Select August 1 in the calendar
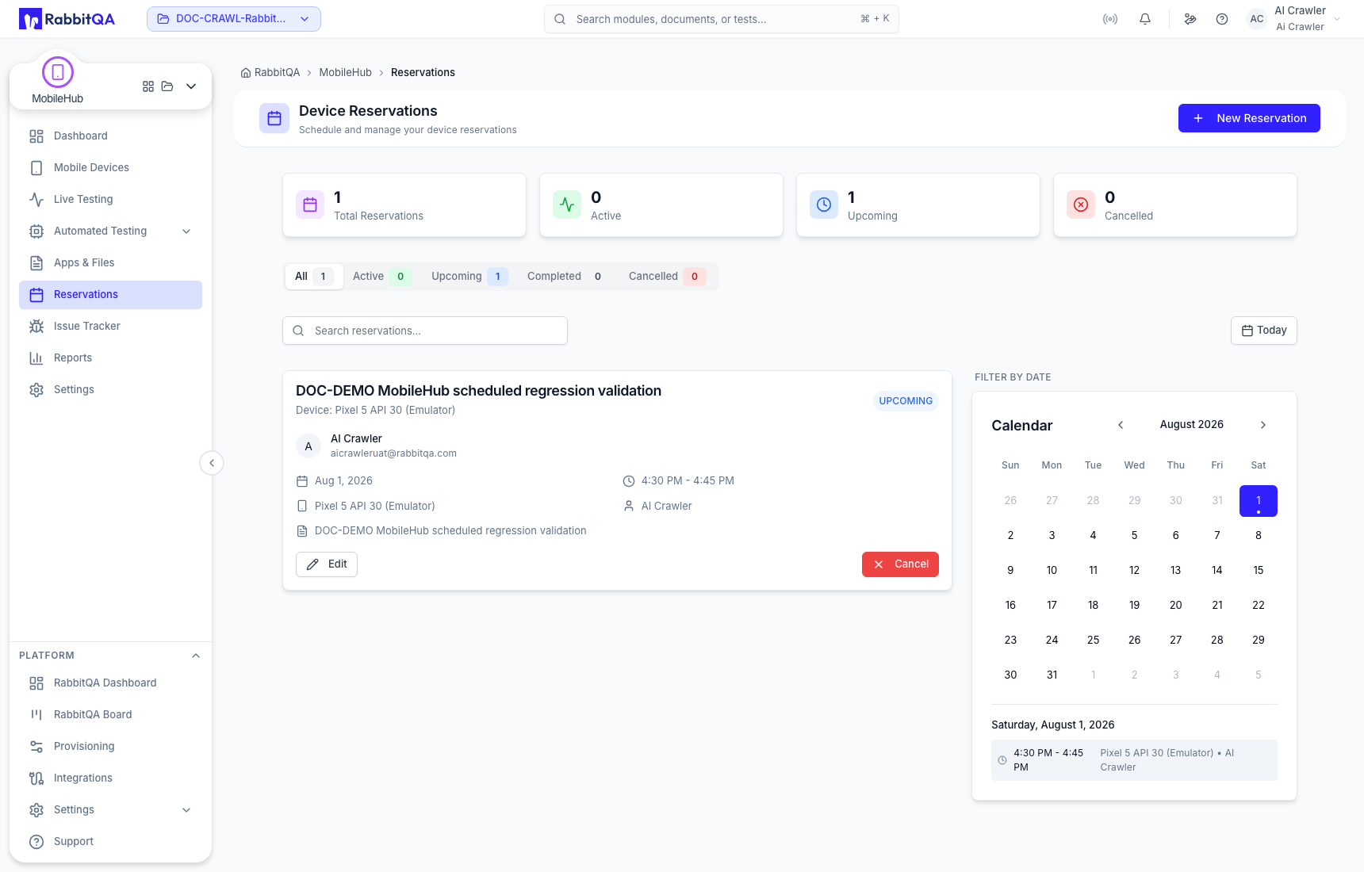1364x872 pixels. (x=1259, y=501)
